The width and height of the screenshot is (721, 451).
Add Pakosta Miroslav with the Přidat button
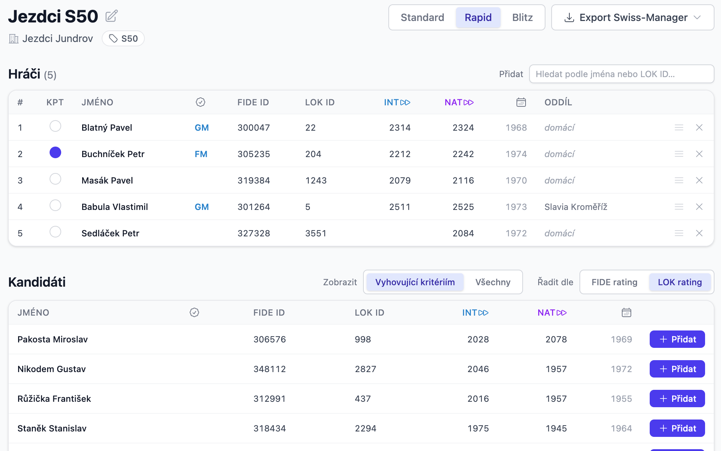[x=677, y=339]
